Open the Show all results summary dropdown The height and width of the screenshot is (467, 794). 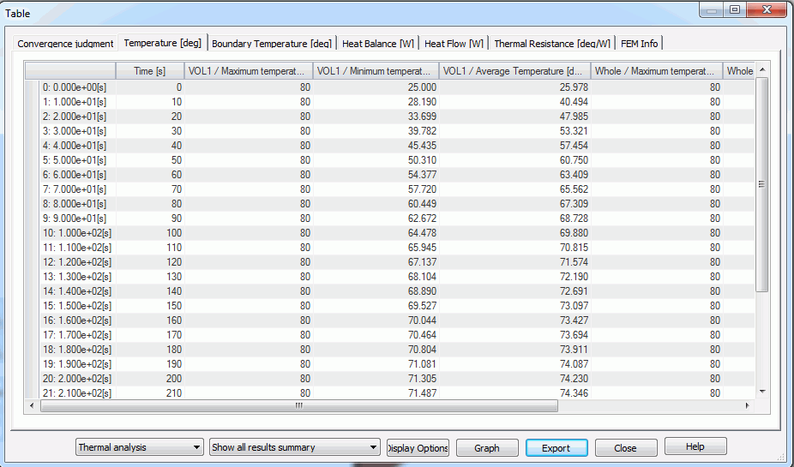[x=294, y=447]
